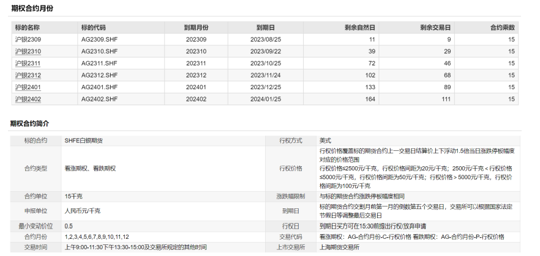Click the 期权合约月份 section heading
The width and height of the screenshot is (540, 256).
[32, 9]
